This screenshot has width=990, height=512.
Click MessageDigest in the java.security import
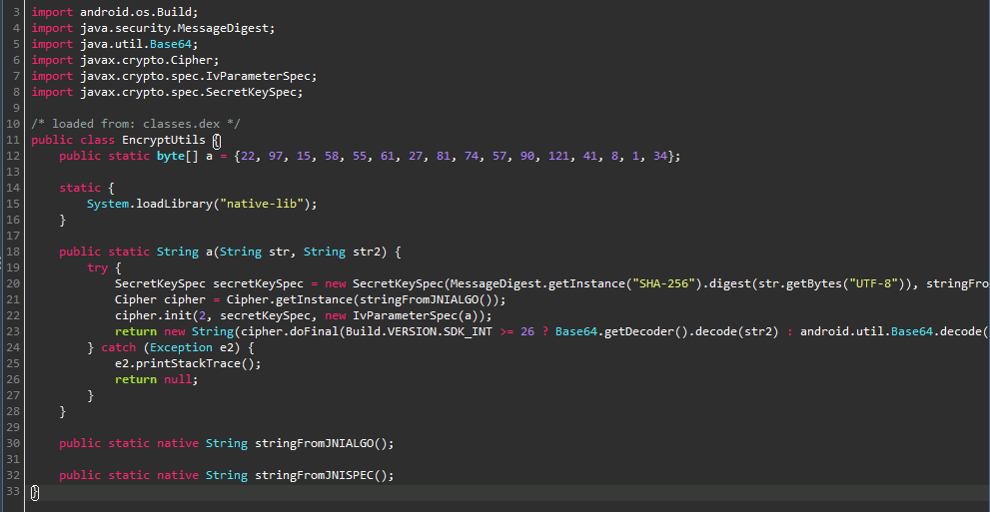224,28
